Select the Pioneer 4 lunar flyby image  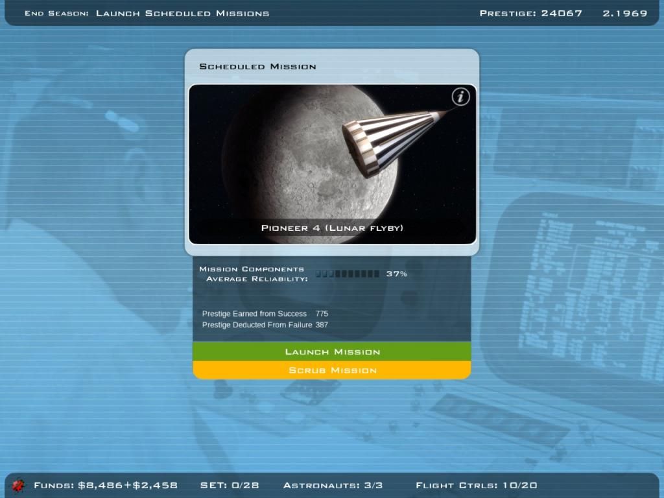333,164
